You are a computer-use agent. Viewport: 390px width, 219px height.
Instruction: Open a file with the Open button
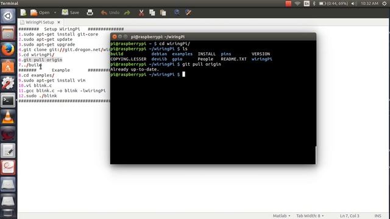point(40,12)
